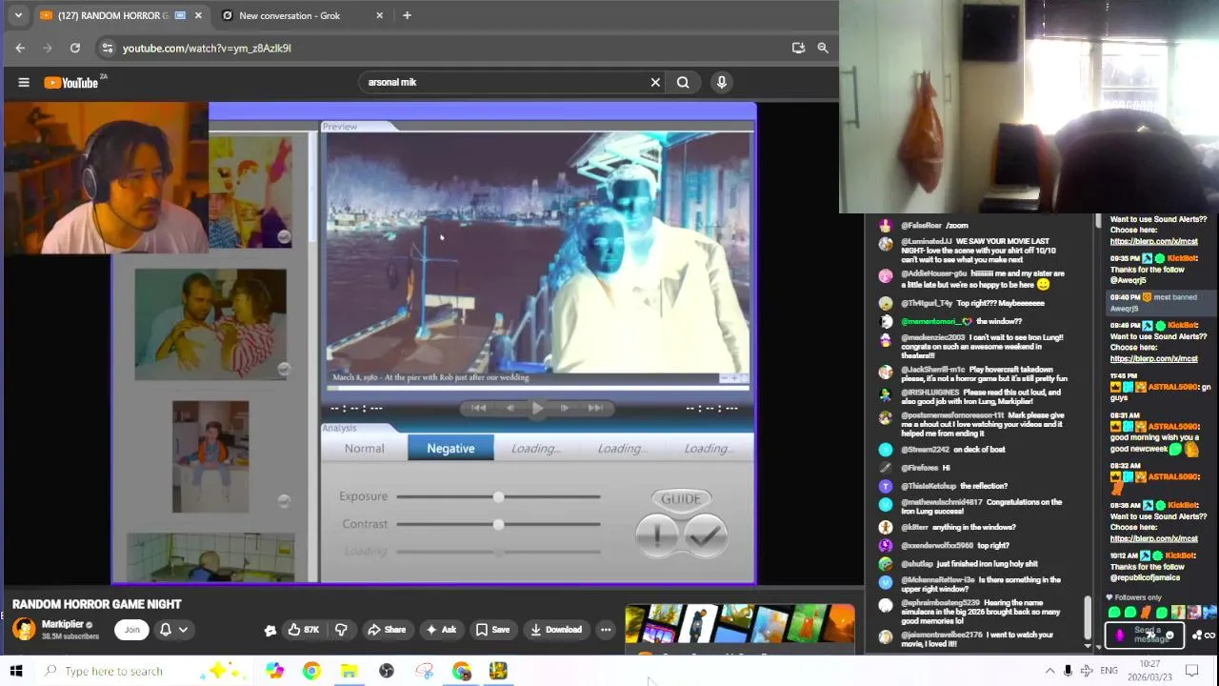Viewport: 1219px width, 686px height.
Task: Like the video (87K)
Action: click(304, 630)
